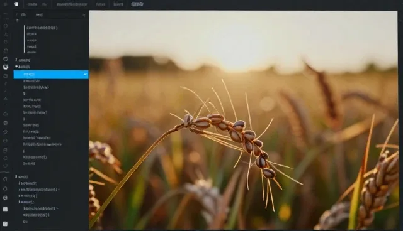403x231 pixels.
Task: Click the monitor-shaped icon above the highlighted sidebar icon
Action: pyautogui.click(x=6, y=59)
